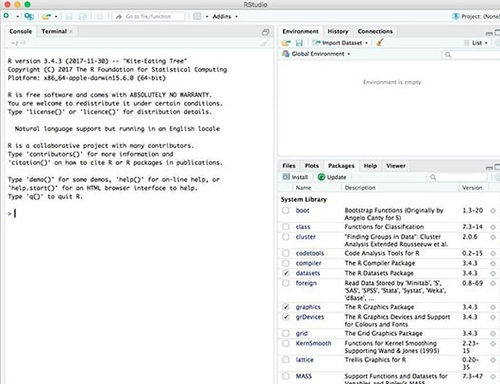
Task: Switch to the Plots tab
Action: point(311,165)
